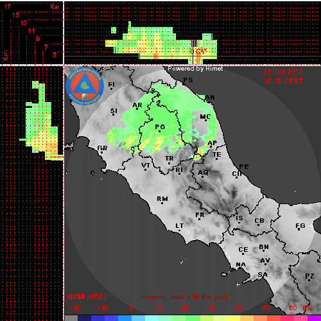
Task: Click the FR city label
Action: coord(200,214)
